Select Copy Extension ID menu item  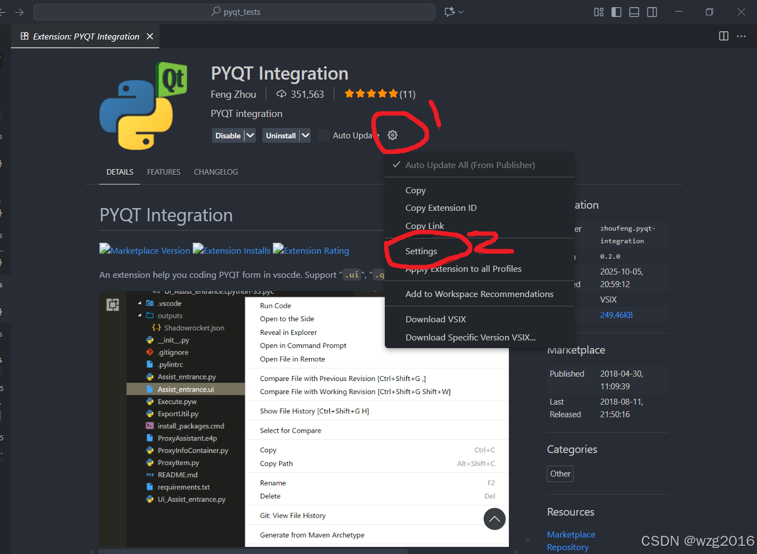(x=480, y=208)
